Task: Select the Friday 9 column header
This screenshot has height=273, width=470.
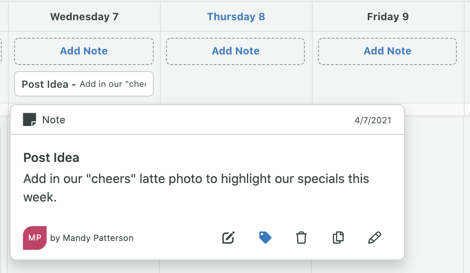Action: tap(388, 17)
